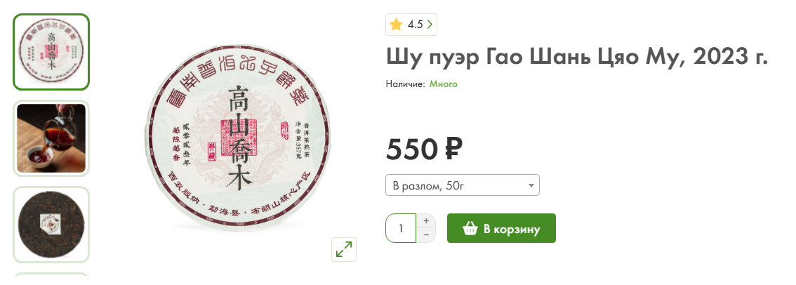Expand the product image to fullscreen
Screen dimensions: 796x285
pos(344,249)
